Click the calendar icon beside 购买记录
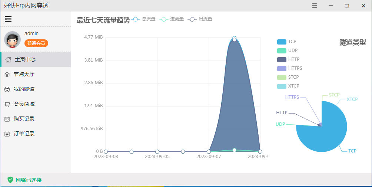 7,119
